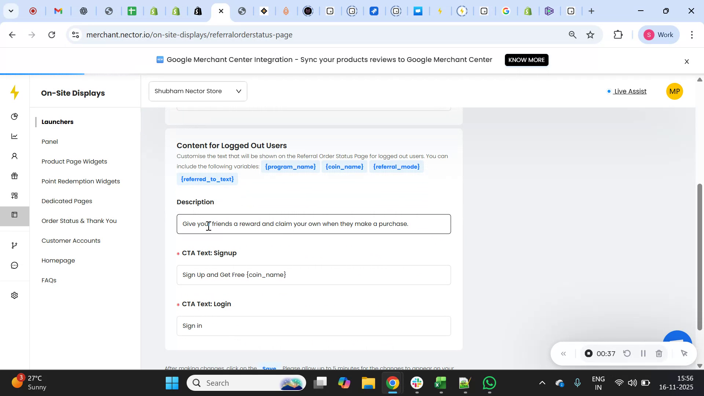The height and width of the screenshot is (396, 704).
Task: Click the KNOW MORE banner button
Action: point(526,60)
